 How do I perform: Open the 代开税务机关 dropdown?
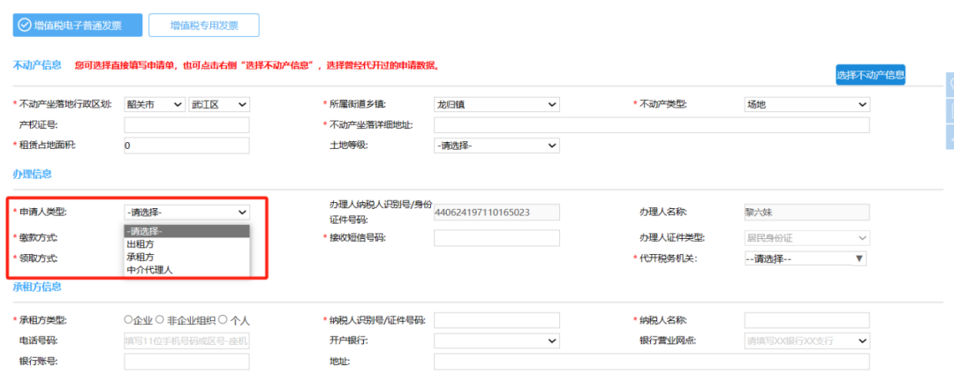(805, 259)
